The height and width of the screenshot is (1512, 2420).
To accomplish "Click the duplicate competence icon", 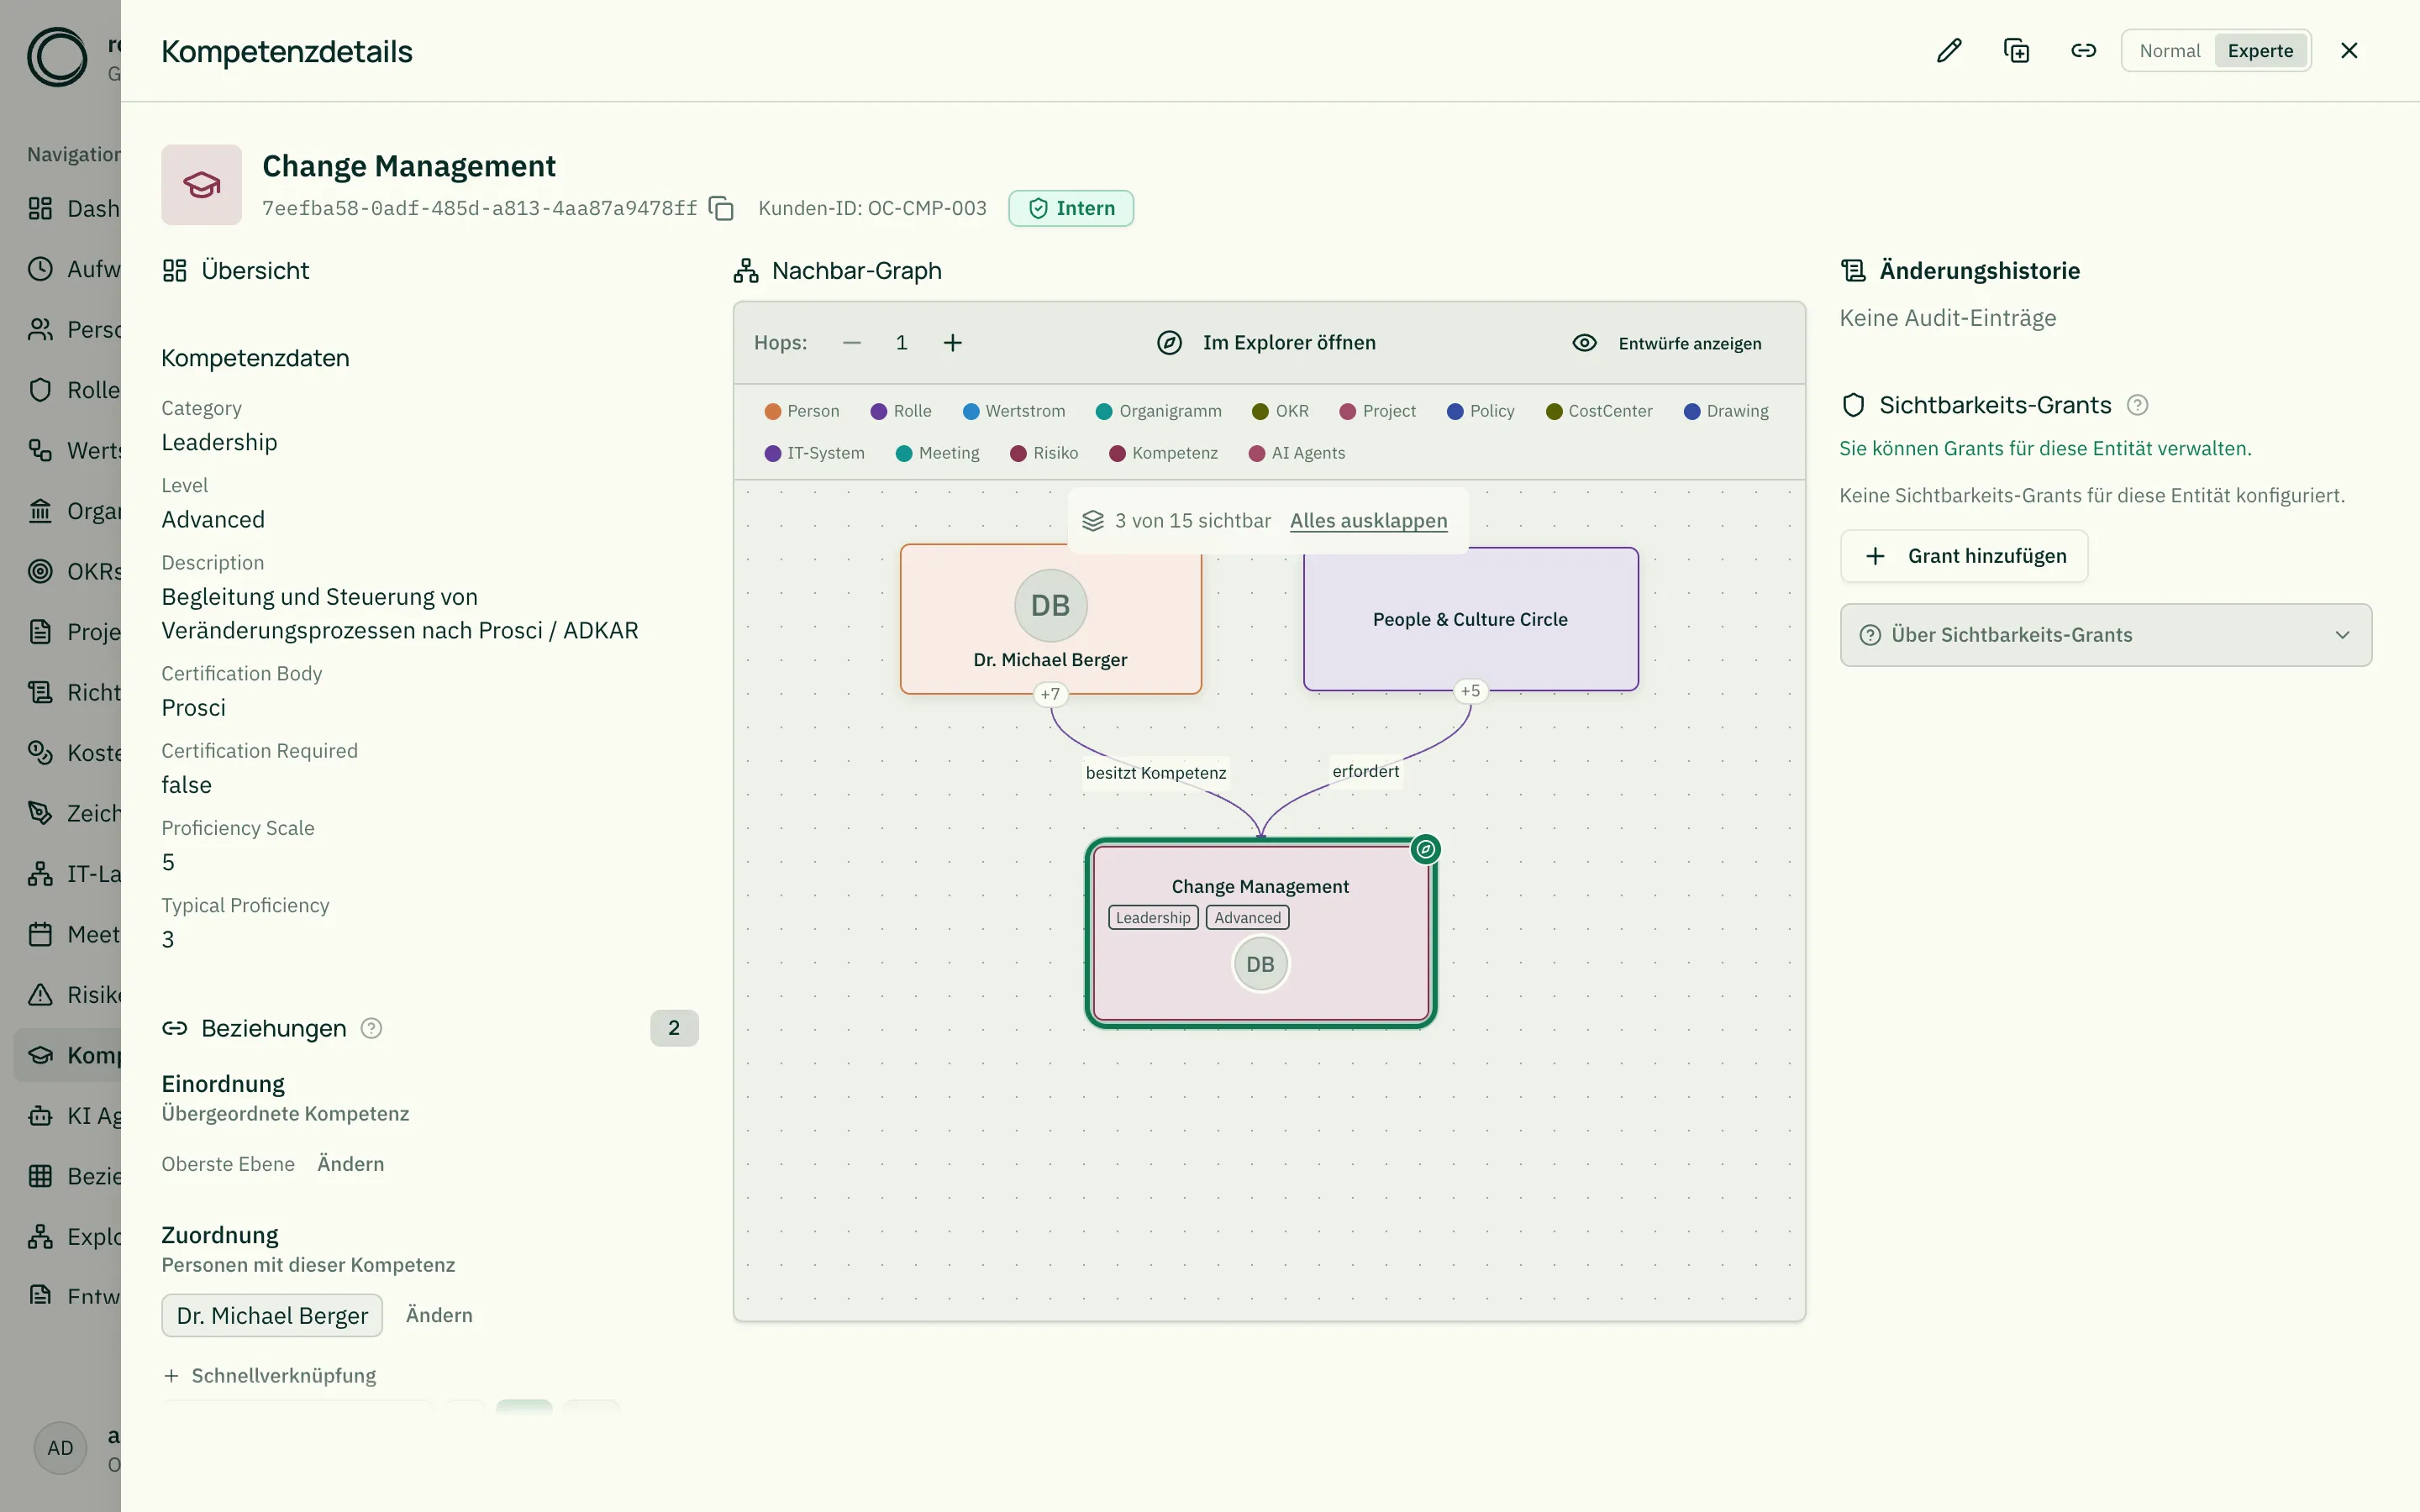I will coord(2016,51).
